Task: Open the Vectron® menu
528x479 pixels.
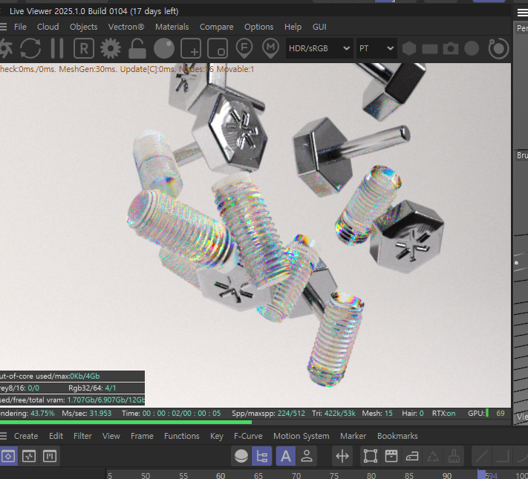Action: [x=126, y=27]
